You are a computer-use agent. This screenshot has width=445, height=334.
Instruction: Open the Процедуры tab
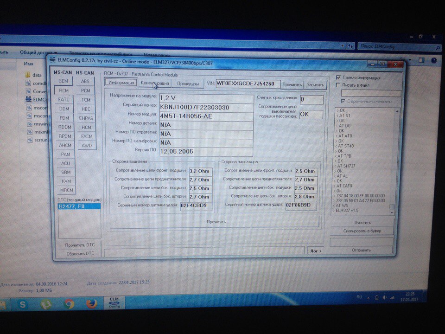click(x=188, y=83)
